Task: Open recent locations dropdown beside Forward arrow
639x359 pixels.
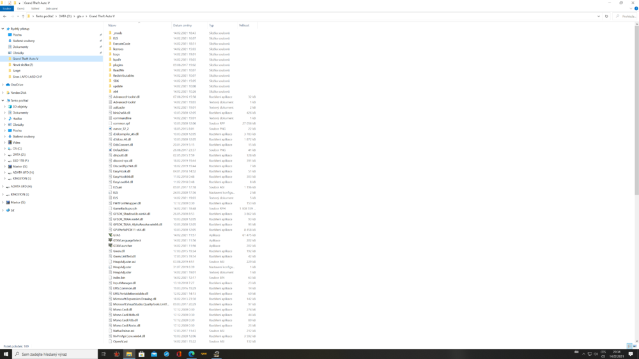Action: click(18, 17)
